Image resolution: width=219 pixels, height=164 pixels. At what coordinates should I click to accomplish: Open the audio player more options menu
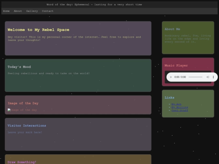pyautogui.click(x=213, y=77)
